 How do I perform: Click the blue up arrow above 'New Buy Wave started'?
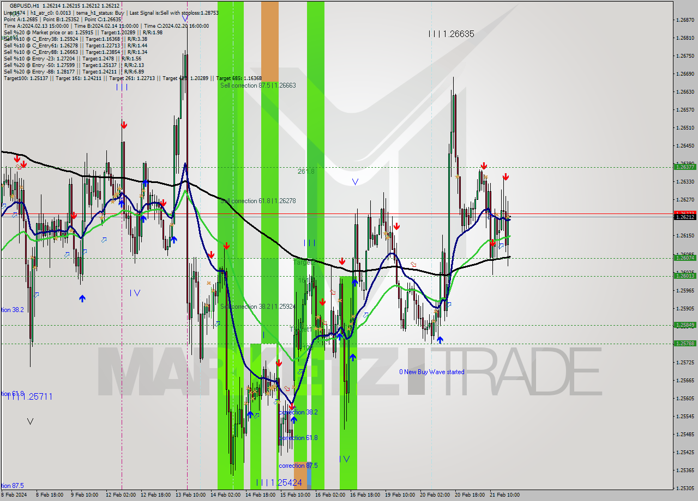pos(440,340)
